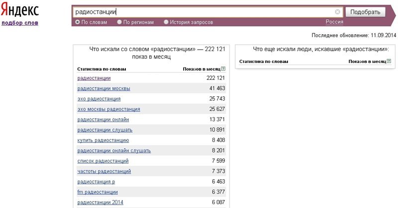Click the 6 377 impressions value
The image size is (398, 208).
[x=218, y=192]
